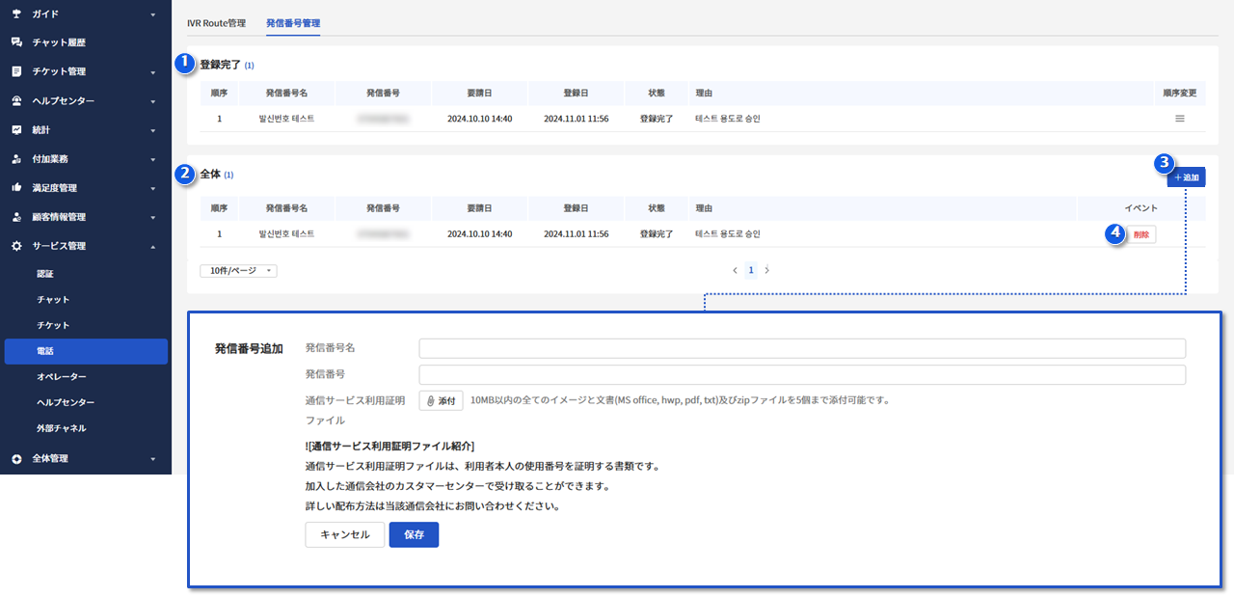Click the headset icon beside top-level ヘルプセンター
This screenshot has height=597, width=1234.
16,101
